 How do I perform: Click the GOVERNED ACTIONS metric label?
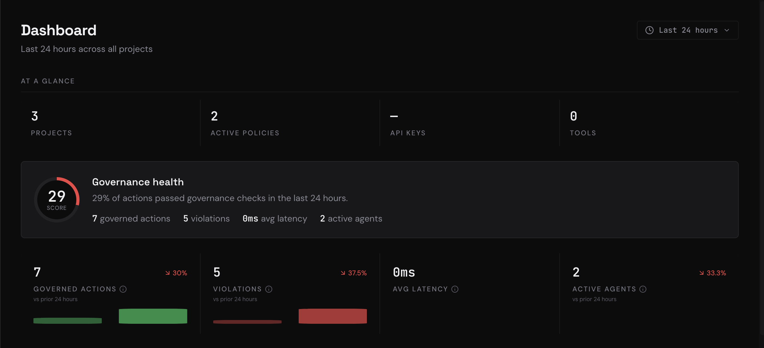[x=75, y=289]
